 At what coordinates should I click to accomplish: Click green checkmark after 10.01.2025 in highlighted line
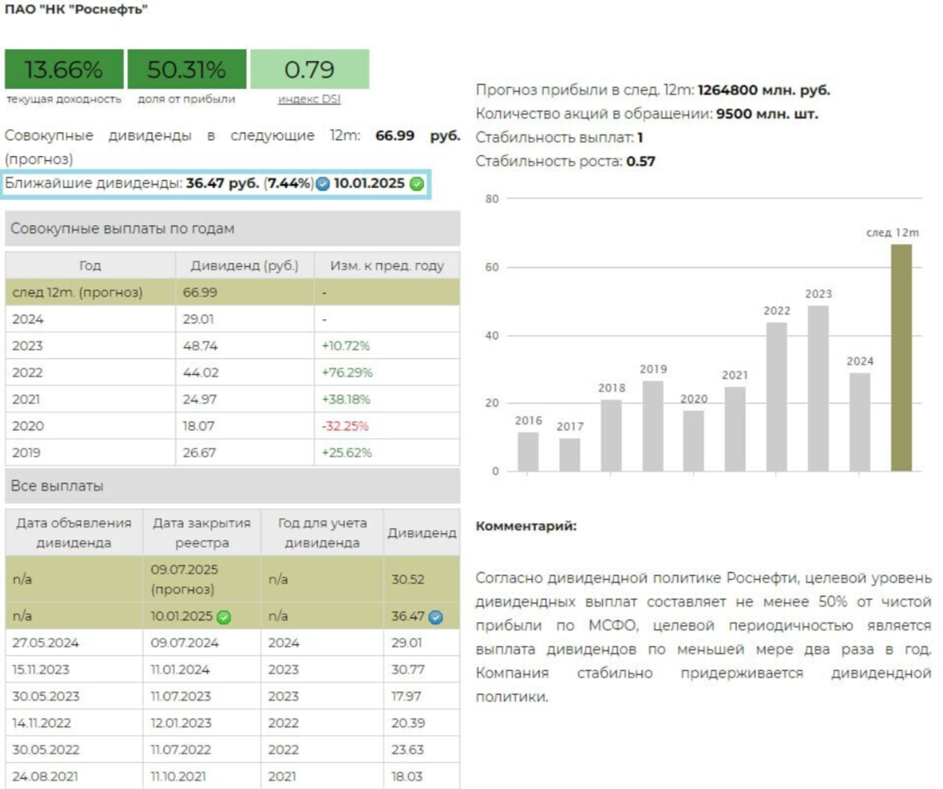416,184
